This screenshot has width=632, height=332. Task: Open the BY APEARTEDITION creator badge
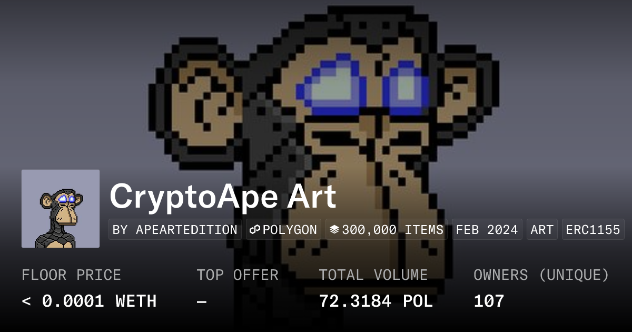point(175,230)
